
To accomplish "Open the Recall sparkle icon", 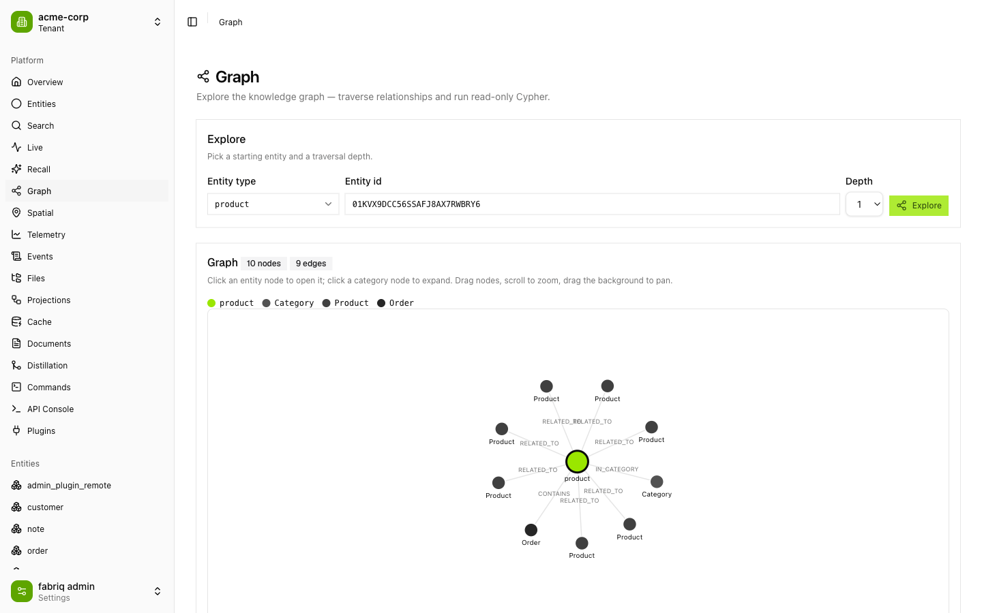I will point(16,169).
